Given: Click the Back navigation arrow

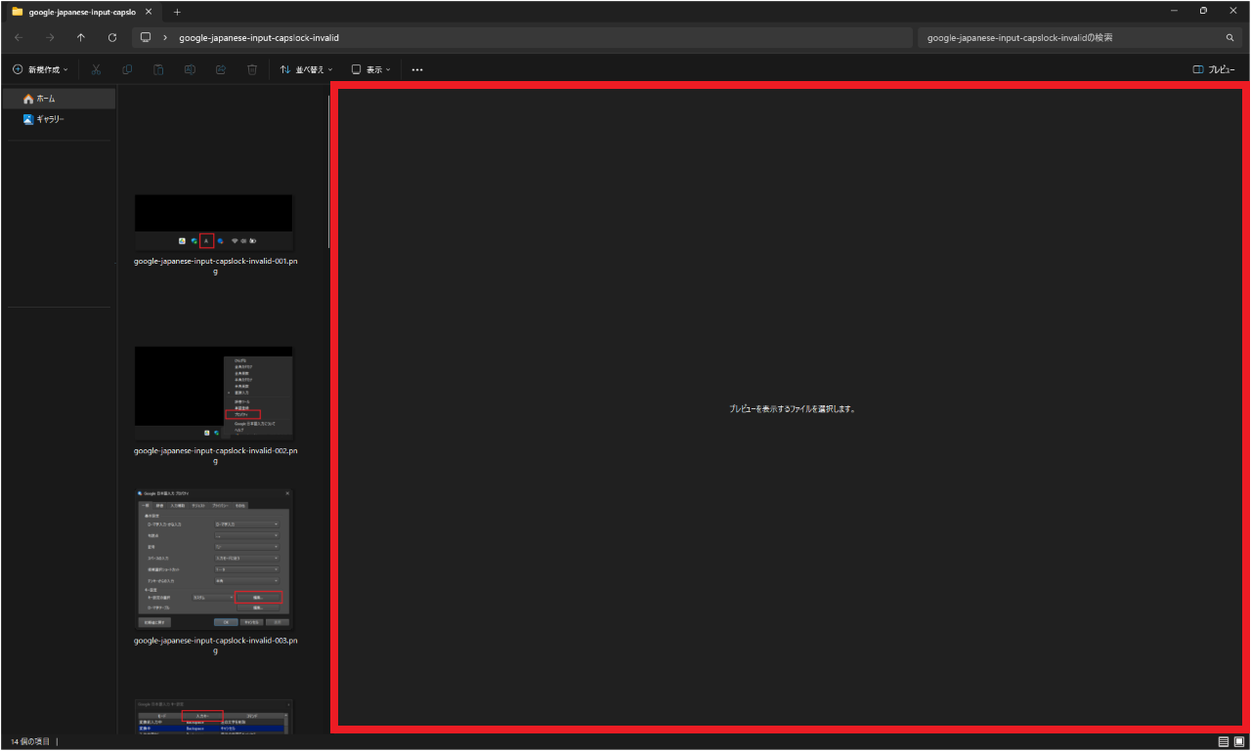Looking at the screenshot, I should [x=19, y=37].
